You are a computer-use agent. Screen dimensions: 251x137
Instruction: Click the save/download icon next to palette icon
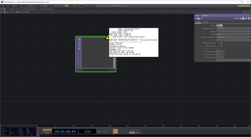pos(5,9)
